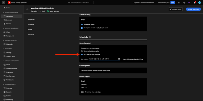The image size is (203, 101).
Task: Focus the Search Experience Cloud field
Action: click(80, 3)
